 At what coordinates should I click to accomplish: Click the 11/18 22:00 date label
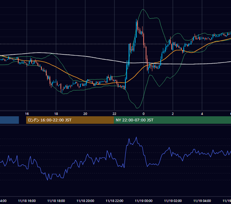tap(114, 201)
